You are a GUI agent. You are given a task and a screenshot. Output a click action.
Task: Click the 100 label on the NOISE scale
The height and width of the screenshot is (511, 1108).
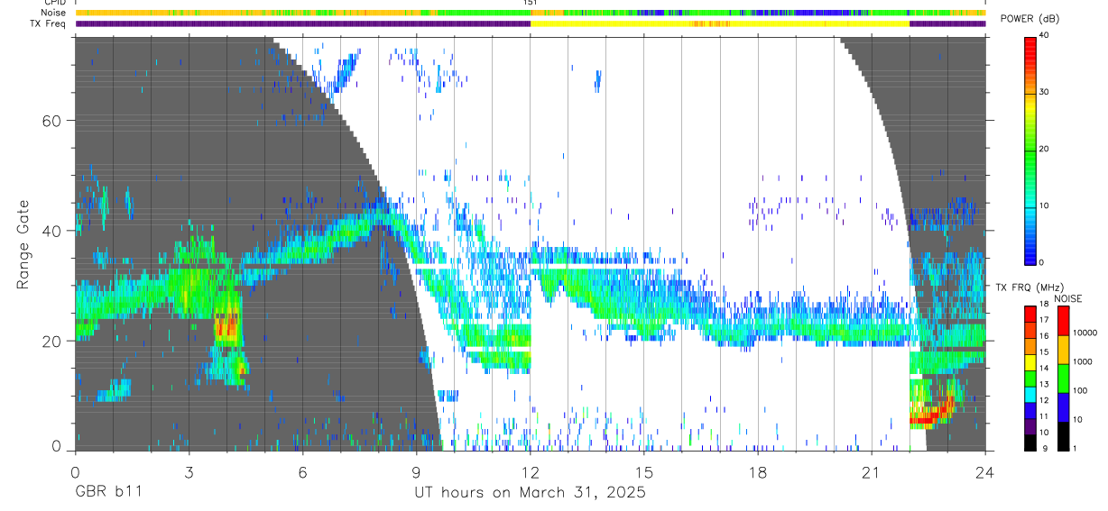pyautogui.click(x=1080, y=390)
